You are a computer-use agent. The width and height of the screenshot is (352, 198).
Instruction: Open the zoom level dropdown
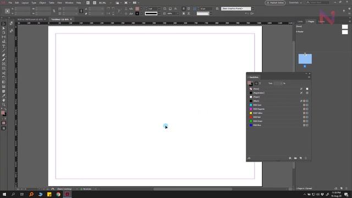pos(111,3)
